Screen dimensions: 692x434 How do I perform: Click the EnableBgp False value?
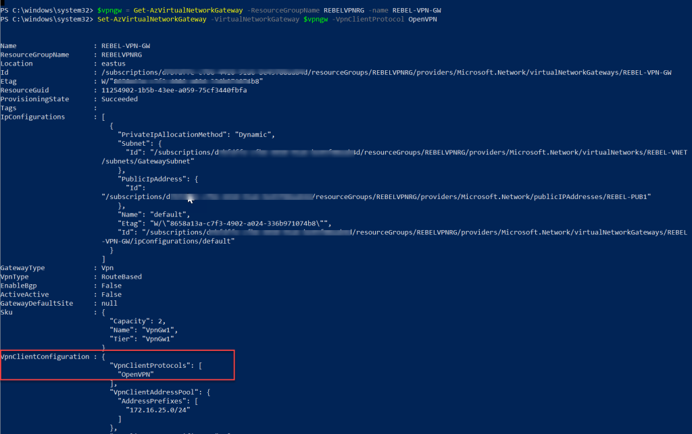[x=112, y=285]
